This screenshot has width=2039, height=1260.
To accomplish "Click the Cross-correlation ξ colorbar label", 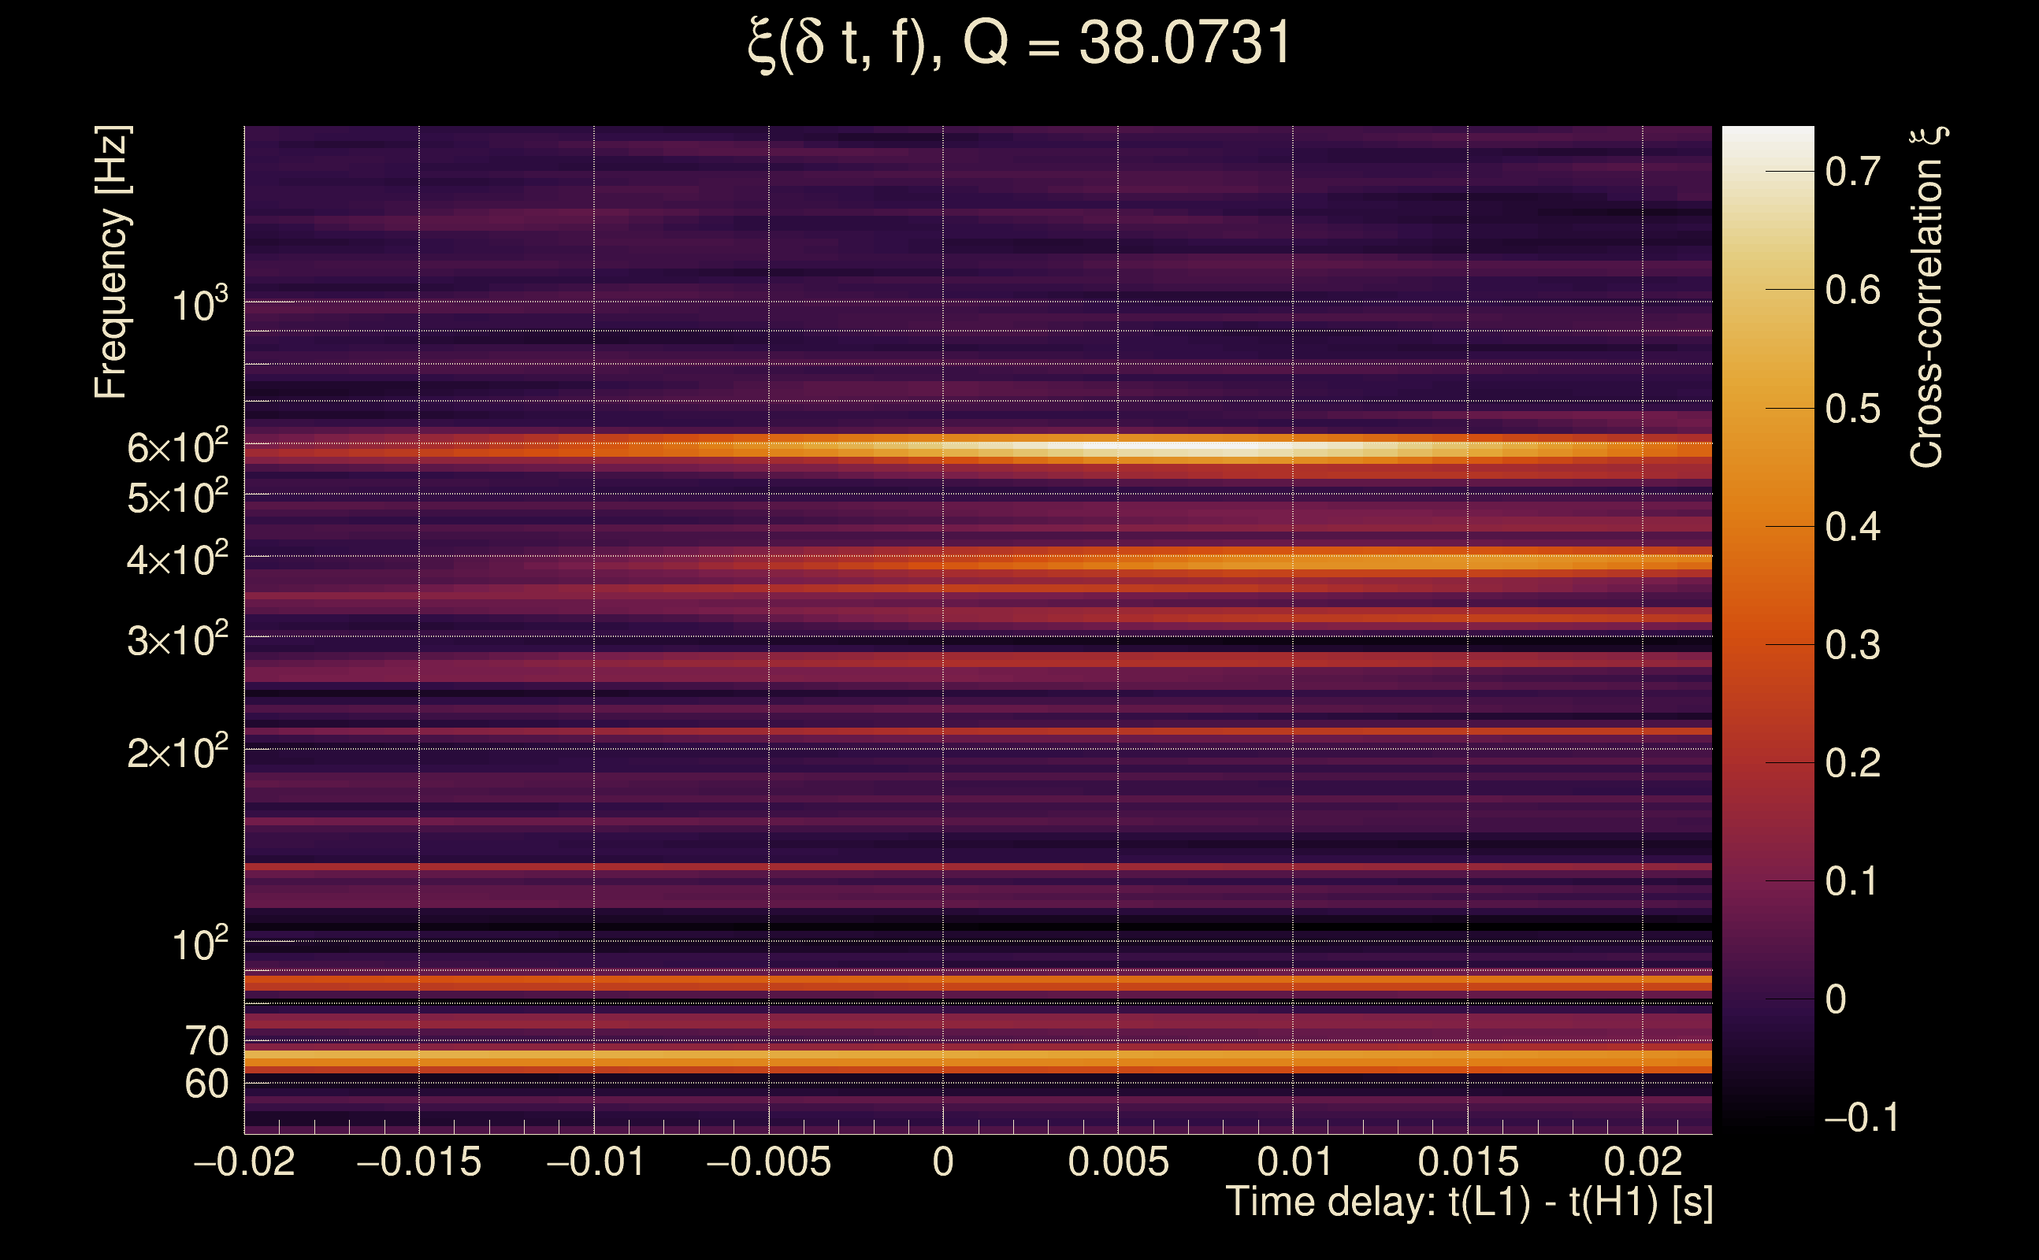I will click(x=1928, y=297).
